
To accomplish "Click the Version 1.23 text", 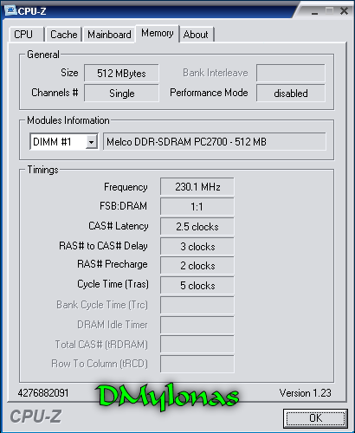I will (x=305, y=393).
